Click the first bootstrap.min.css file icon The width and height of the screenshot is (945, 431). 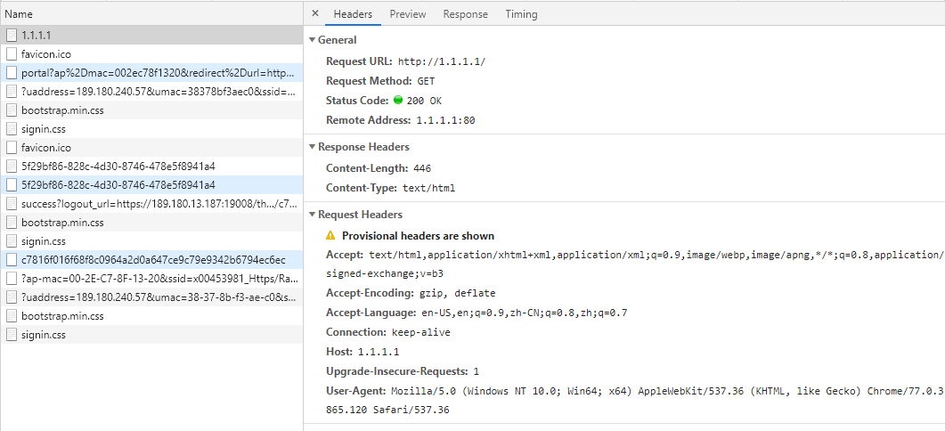12,110
